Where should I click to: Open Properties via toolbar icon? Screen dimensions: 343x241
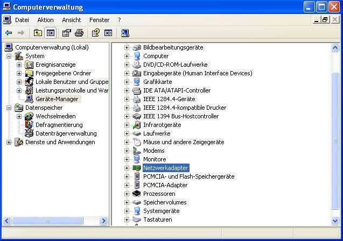[66, 33]
